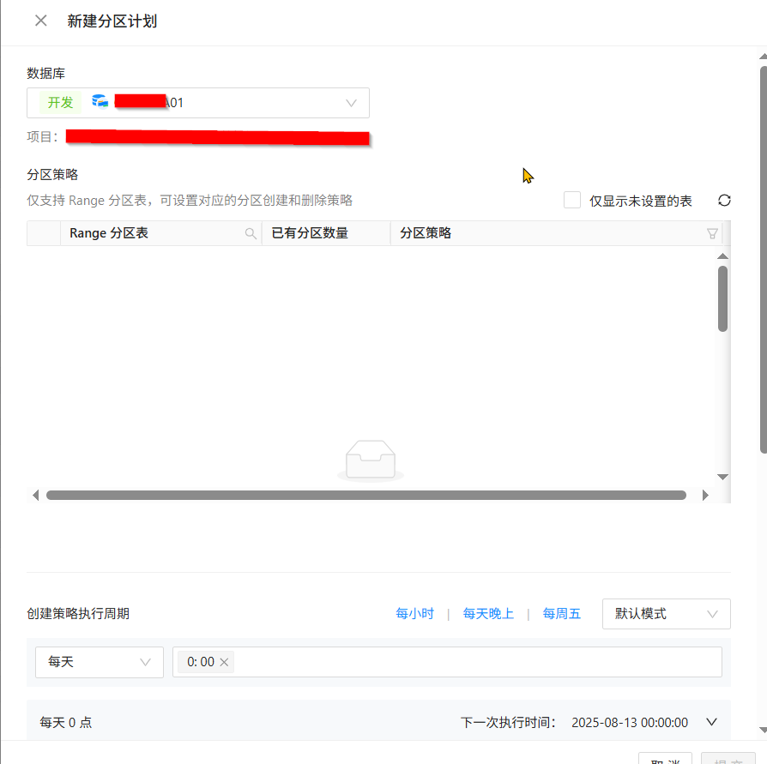
Task: Click table vertical scrollbar down arrow
Action: click(722, 477)
